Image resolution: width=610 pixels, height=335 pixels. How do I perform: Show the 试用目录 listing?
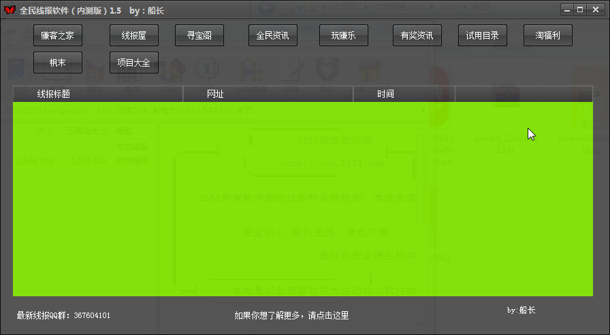(482, 35)
